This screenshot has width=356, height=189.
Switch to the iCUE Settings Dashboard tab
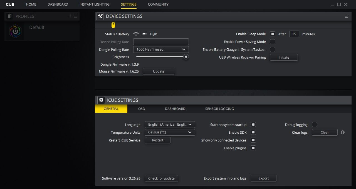click(175, 109)
